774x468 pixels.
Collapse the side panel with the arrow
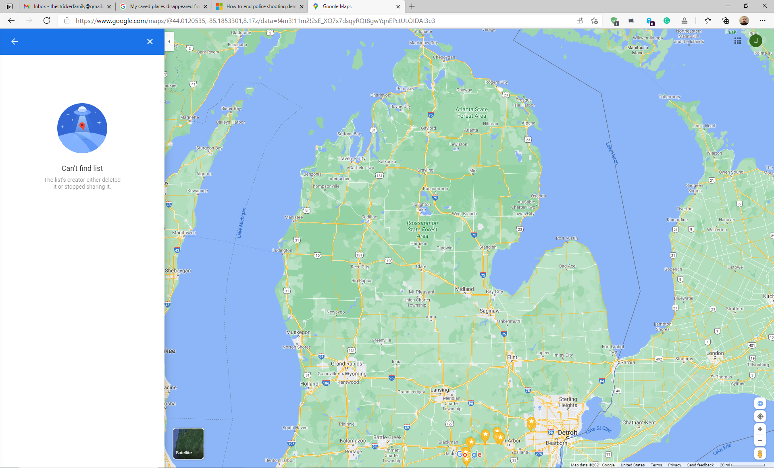[x=169, y=42]
